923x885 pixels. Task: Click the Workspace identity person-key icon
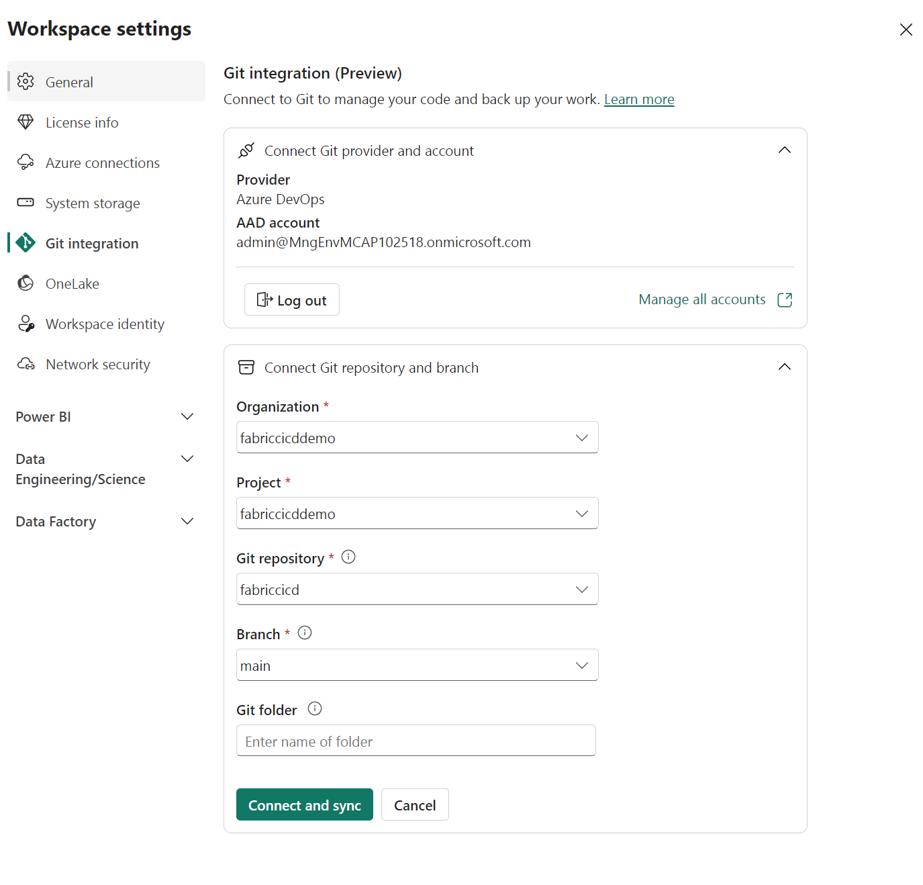[26, 324]
